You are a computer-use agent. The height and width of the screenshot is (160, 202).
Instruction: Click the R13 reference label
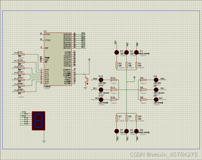click(x=20, y=52)
